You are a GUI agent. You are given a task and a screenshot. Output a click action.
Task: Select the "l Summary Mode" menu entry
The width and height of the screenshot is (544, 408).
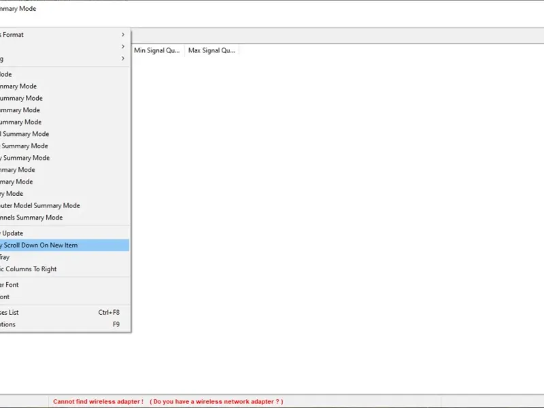coord(65,134)
